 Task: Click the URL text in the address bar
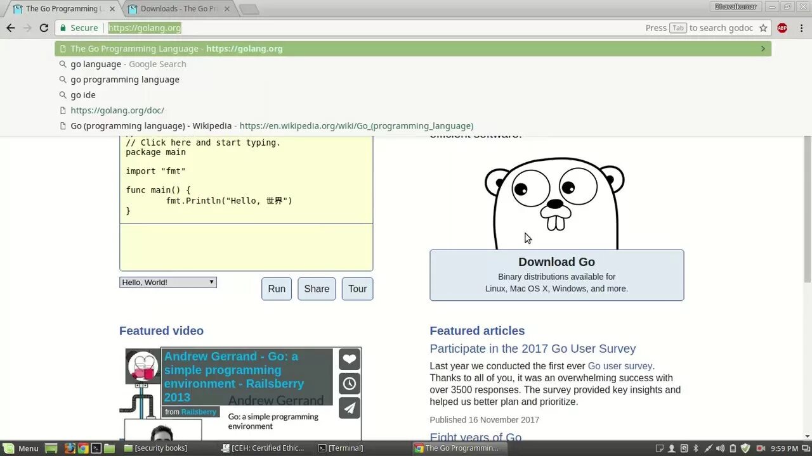click(x=145, y=28)
